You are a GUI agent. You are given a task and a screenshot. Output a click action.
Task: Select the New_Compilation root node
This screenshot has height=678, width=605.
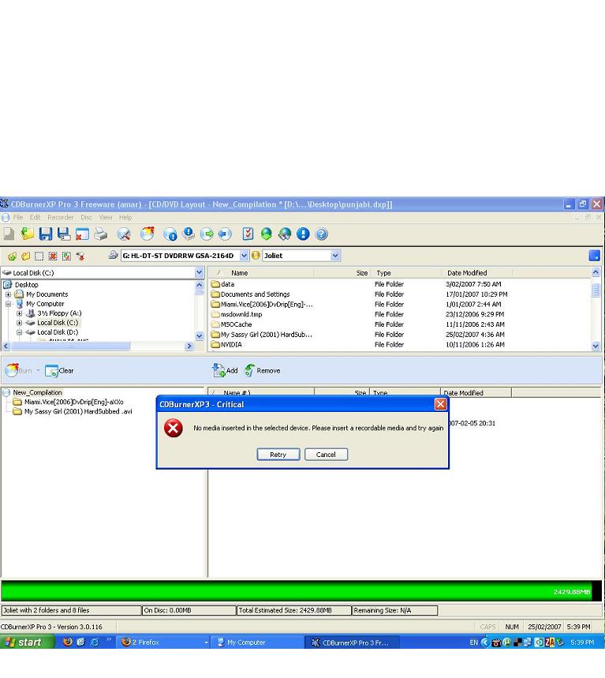33,392
